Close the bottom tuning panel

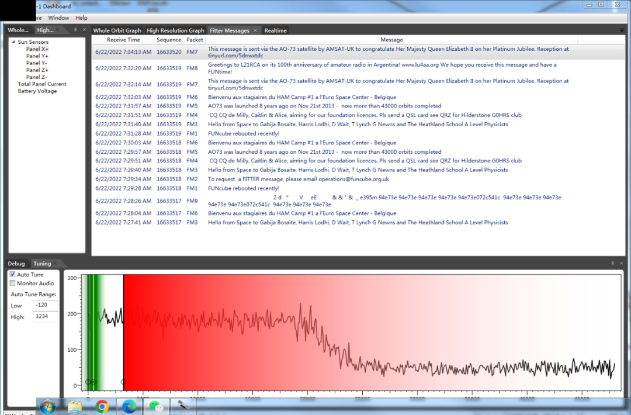coord(621,263)
